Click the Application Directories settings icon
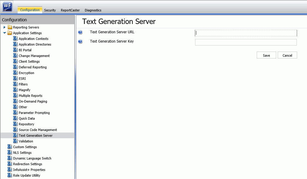 pos(15,44)
